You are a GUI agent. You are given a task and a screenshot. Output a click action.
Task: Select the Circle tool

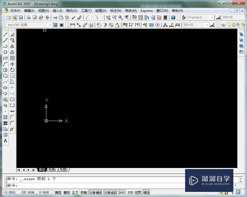(x=5, y=70)
